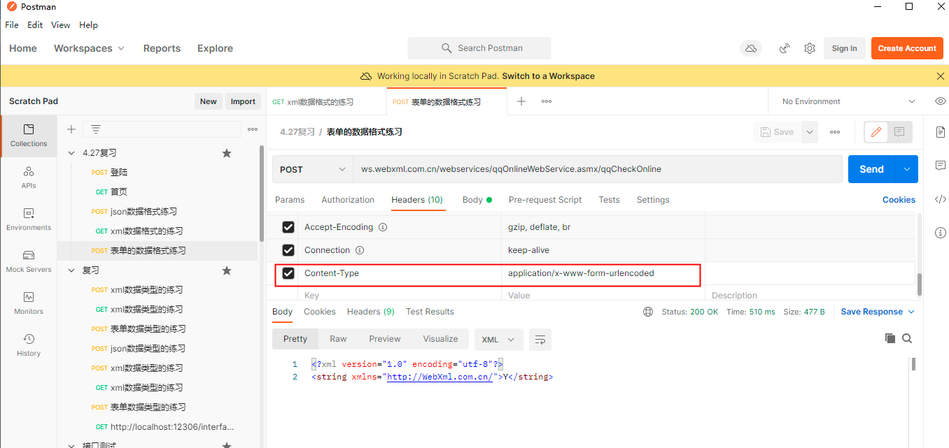The height and width of the screenshot is (448, 949).
Task: Open the collections three-dot options menu
Action: tap(253, 129)
